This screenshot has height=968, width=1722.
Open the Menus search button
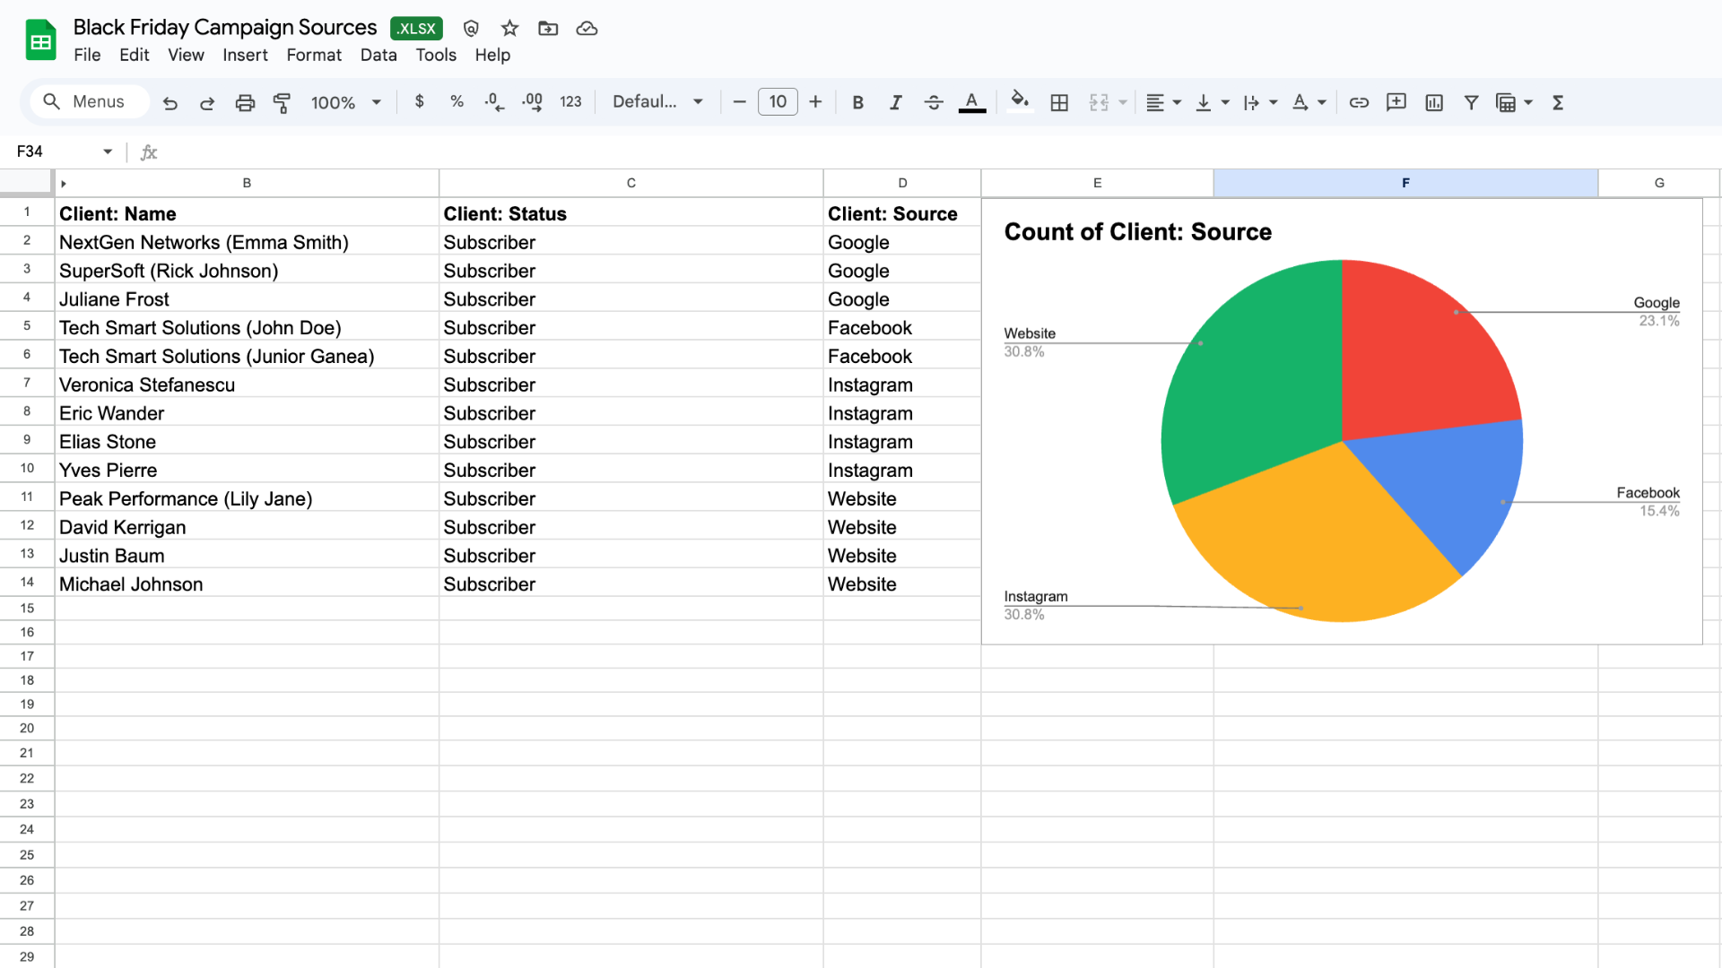88,101
